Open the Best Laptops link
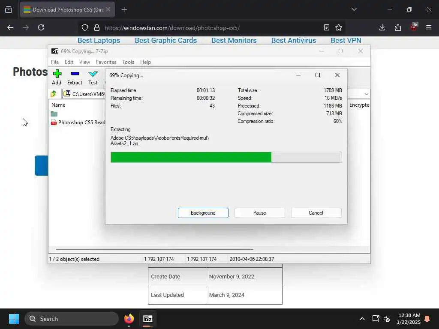This screenshot has width=439, height=329. pos(99,41)
